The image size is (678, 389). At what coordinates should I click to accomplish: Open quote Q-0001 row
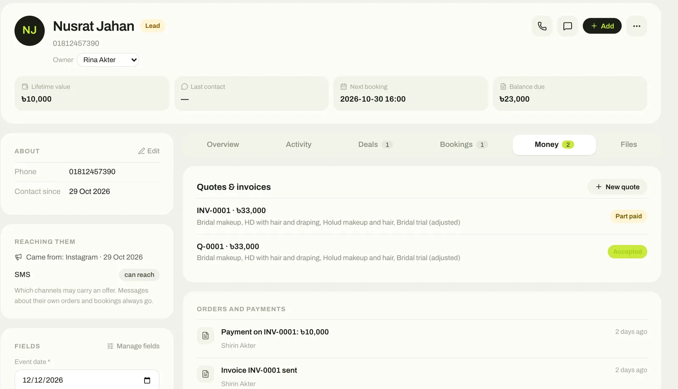[422, 252]
